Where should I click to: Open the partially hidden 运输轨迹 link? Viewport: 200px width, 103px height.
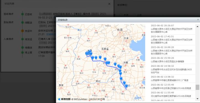pos(51,34)
